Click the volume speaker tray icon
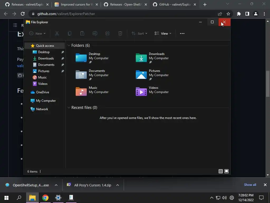This screenshot has width=270, height=203. point(224,198)
